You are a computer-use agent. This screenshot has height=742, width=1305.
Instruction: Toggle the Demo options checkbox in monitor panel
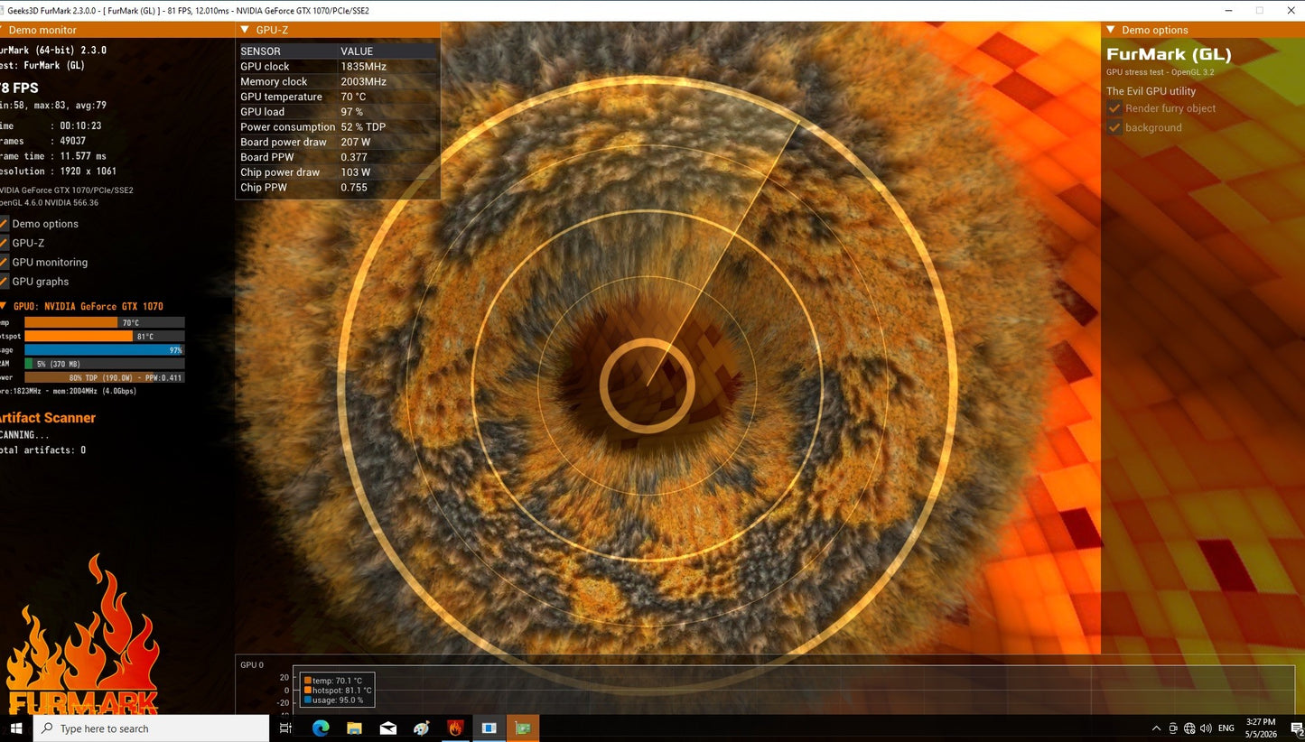pos(4,224)
